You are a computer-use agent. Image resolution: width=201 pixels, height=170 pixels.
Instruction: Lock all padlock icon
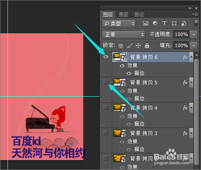[147, 45]
